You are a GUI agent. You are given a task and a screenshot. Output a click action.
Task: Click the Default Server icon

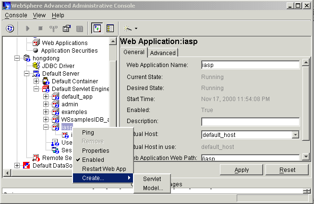[x=36, y=74]
